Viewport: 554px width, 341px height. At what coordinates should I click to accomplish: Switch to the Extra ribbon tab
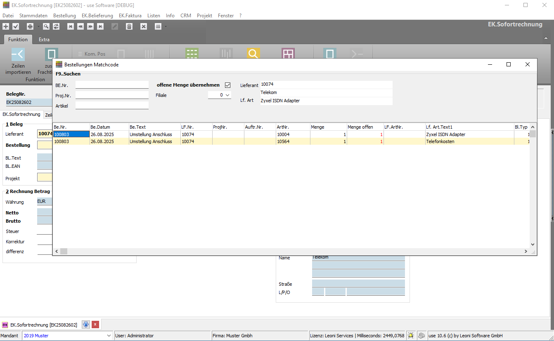44,40
